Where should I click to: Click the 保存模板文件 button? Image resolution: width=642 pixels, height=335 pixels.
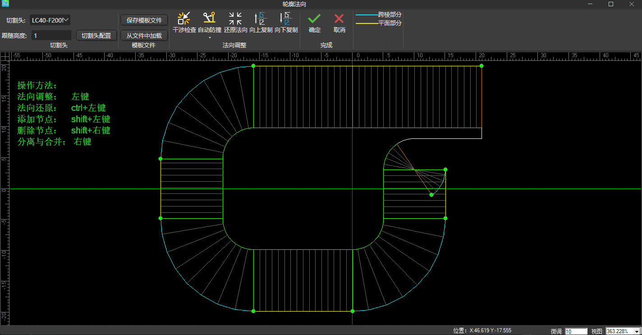[x=144, y=20]
